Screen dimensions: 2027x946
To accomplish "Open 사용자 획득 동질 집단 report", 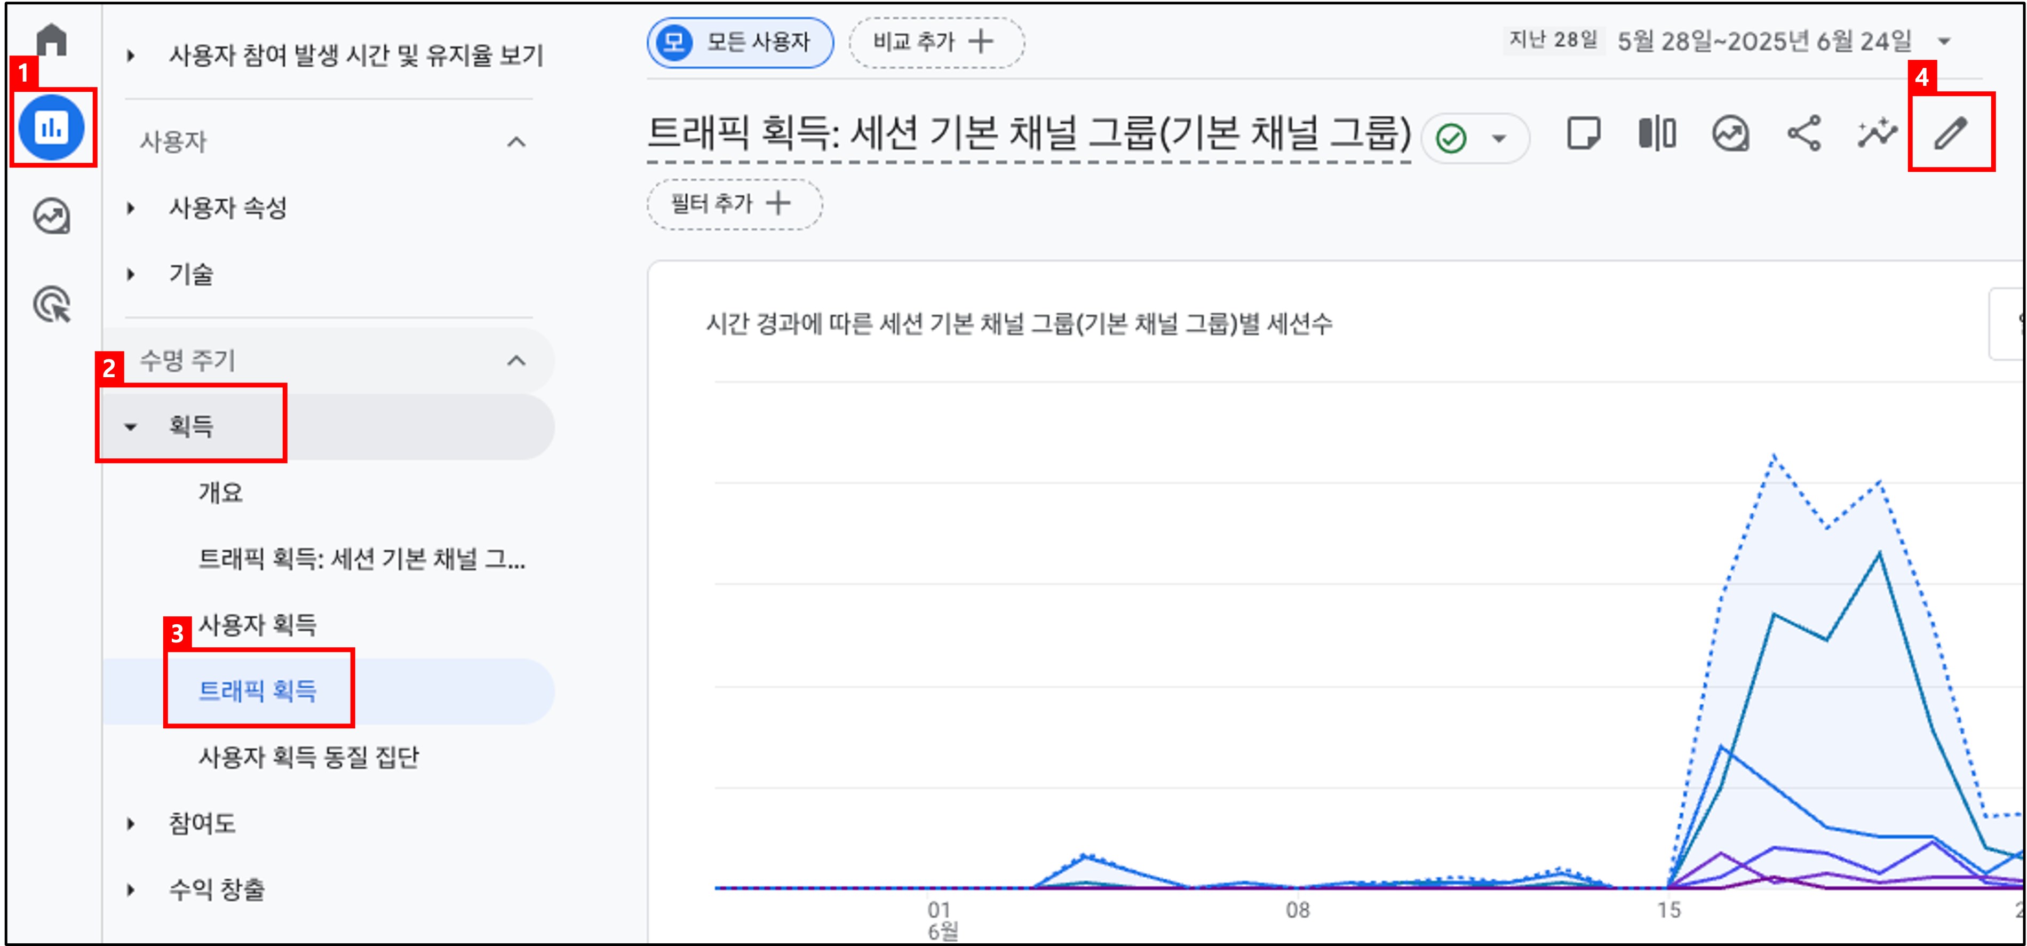I will [x=308, y=757].
